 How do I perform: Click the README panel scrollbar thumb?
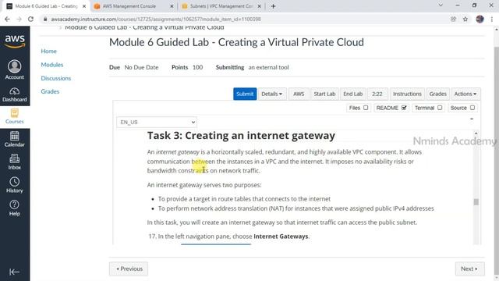[x=476, y=202]
